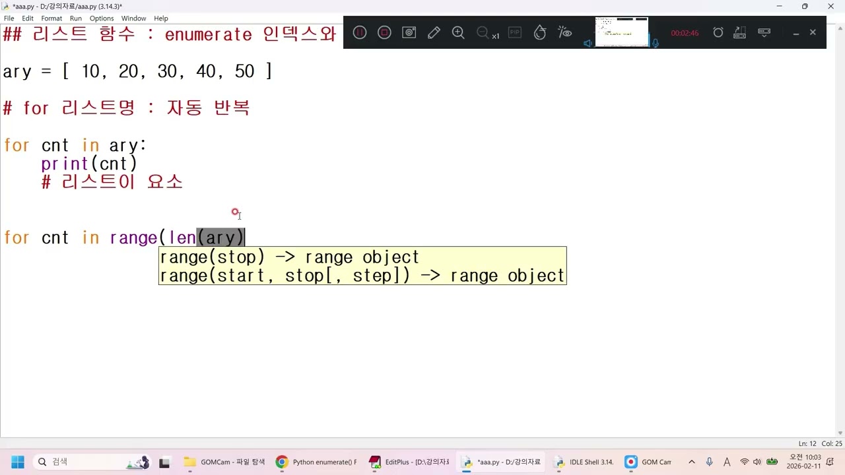Minimize the aaa.py IDLE window
The width and height of the screenshot is (845, 475).
(779, 7)
